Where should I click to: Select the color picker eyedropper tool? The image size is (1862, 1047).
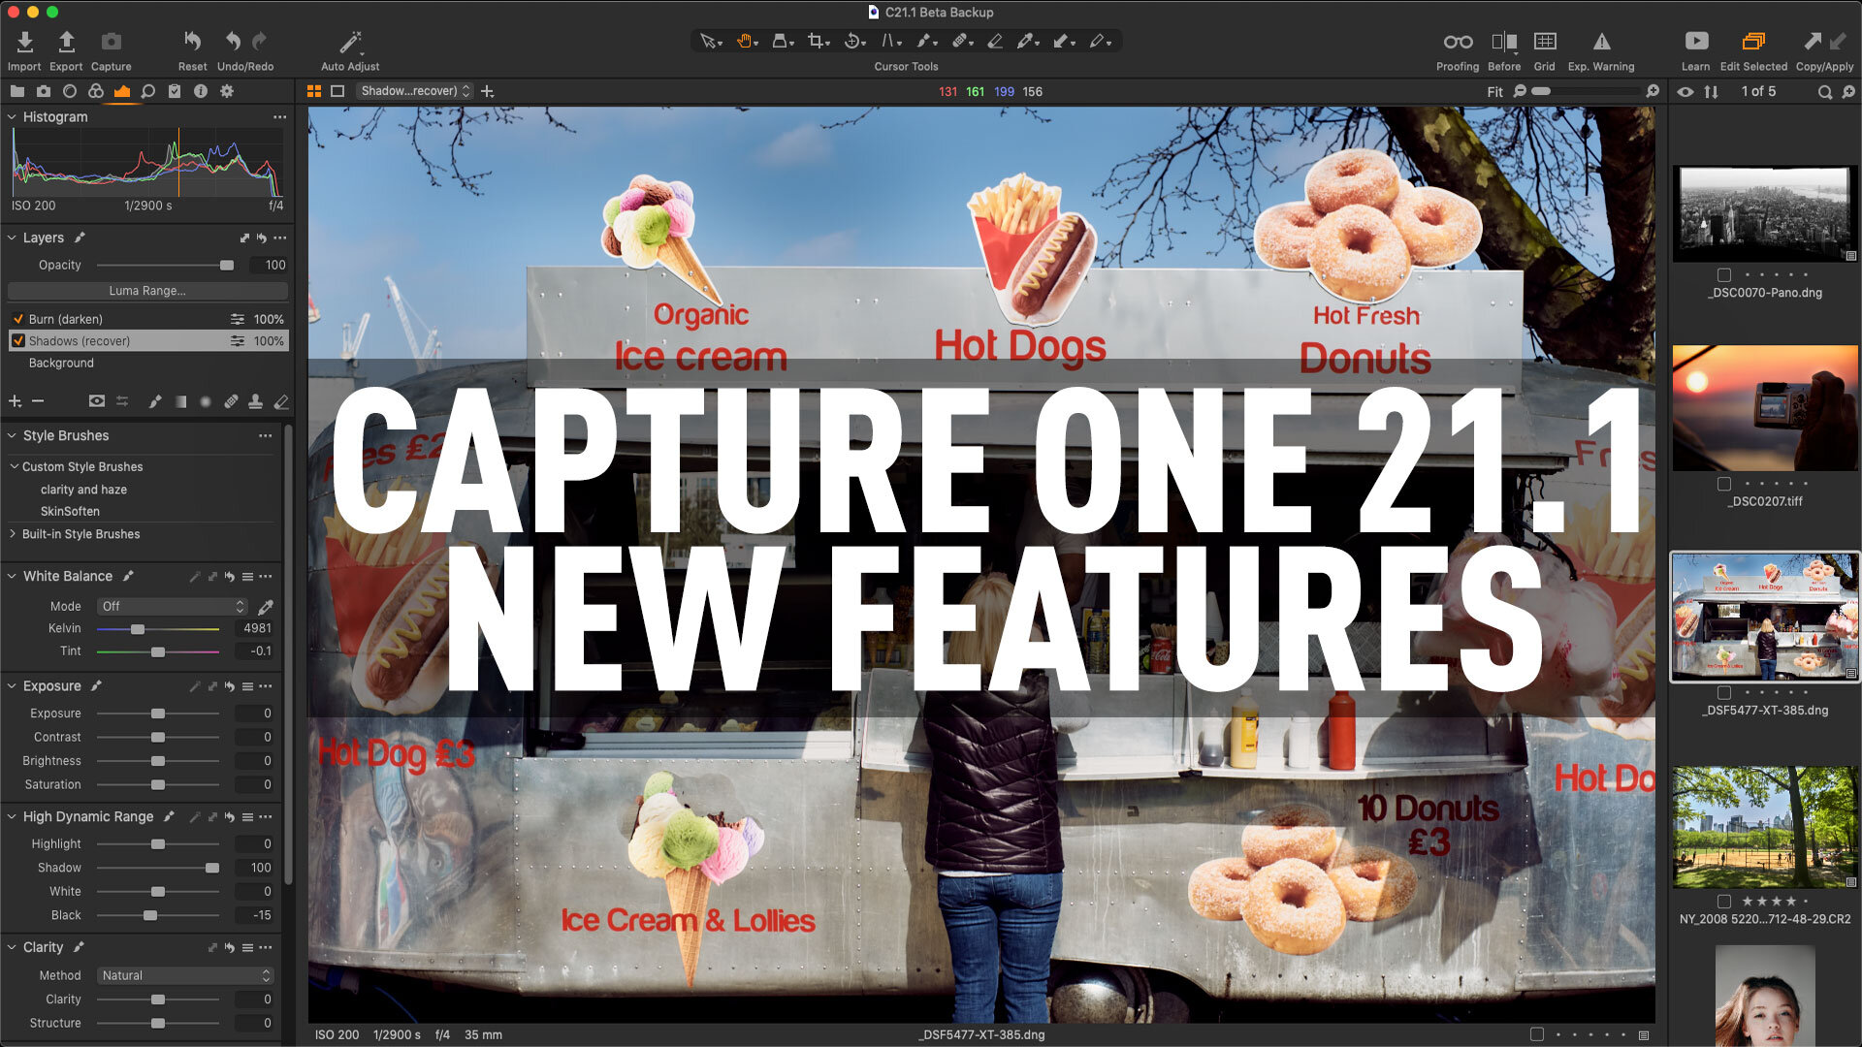(x=1026, y=42)
